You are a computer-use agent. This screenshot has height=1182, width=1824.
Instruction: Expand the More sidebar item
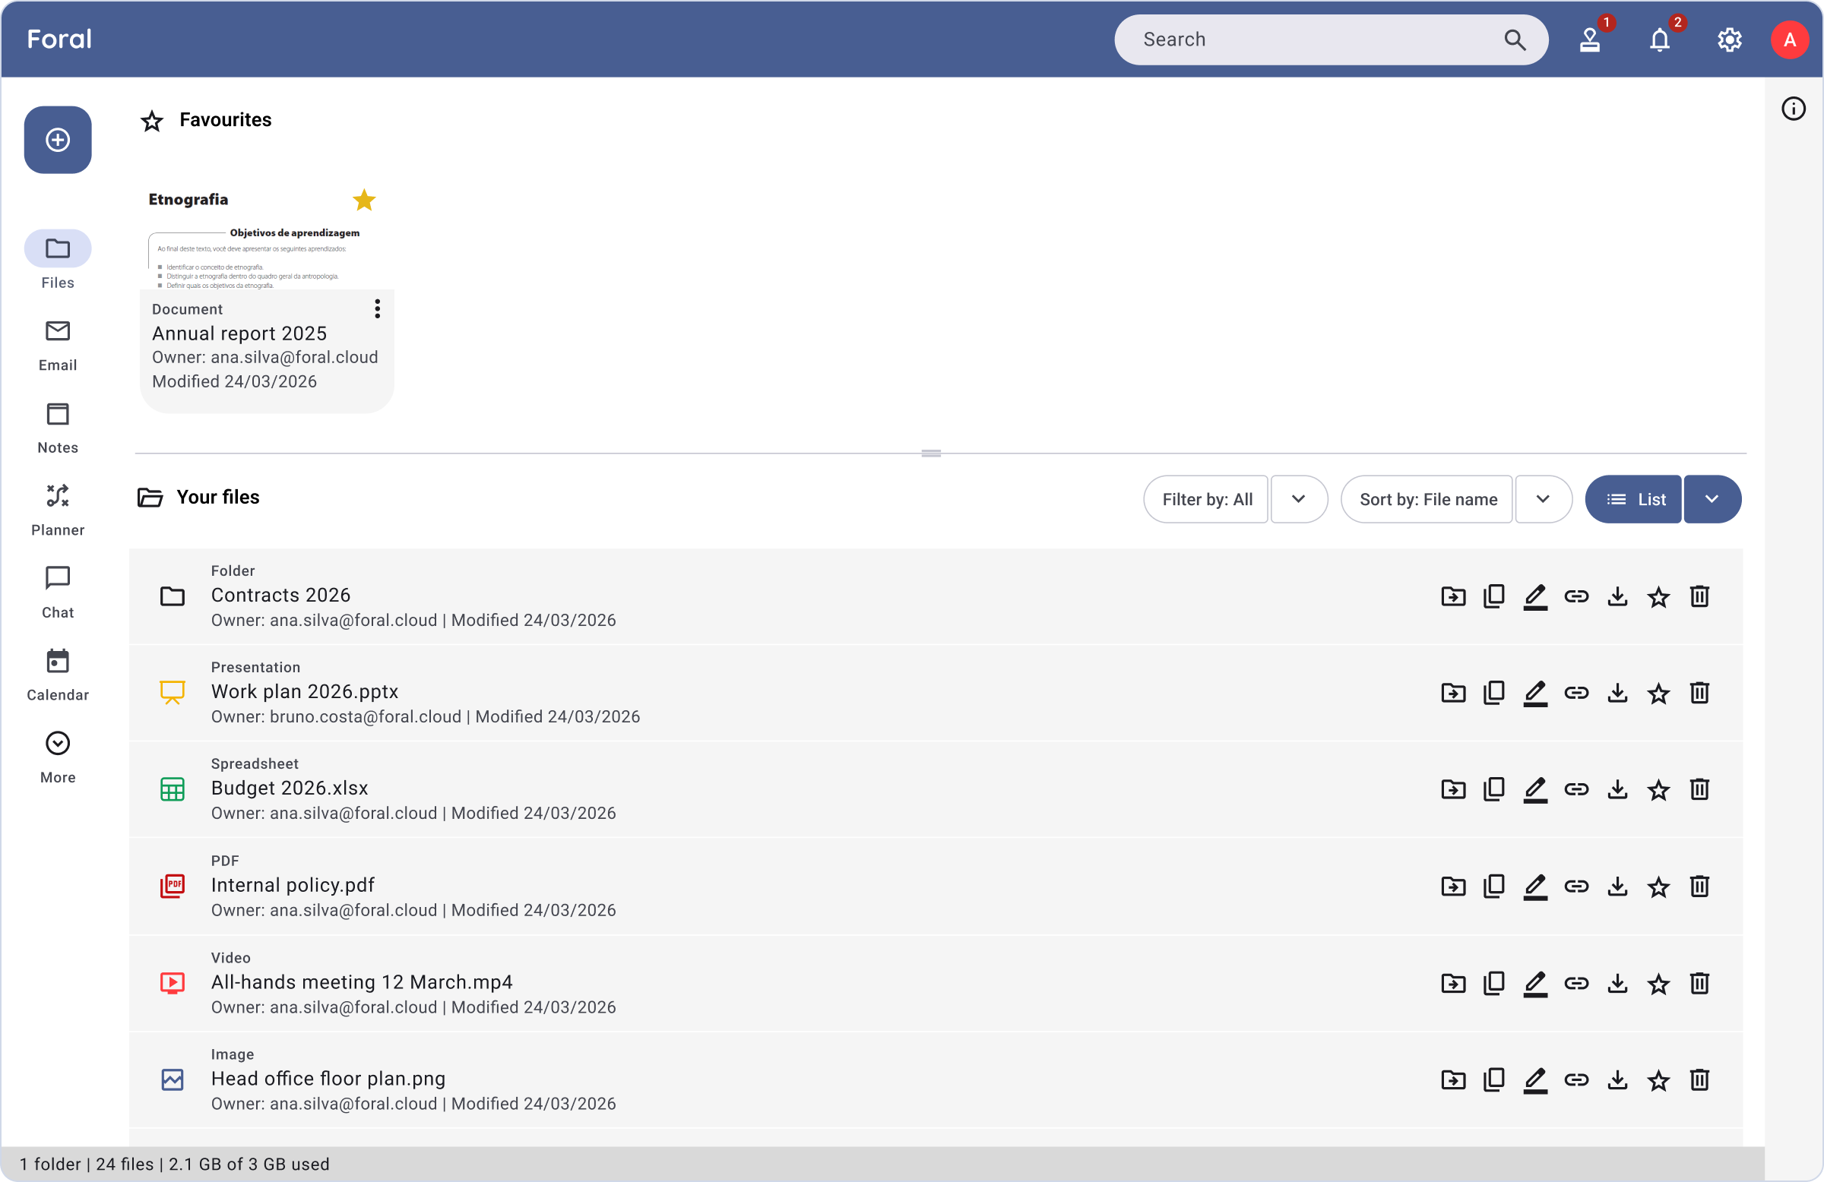pos(58,757)
